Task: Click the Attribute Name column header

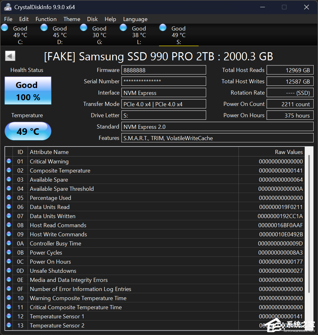Action: click(133, 152)
